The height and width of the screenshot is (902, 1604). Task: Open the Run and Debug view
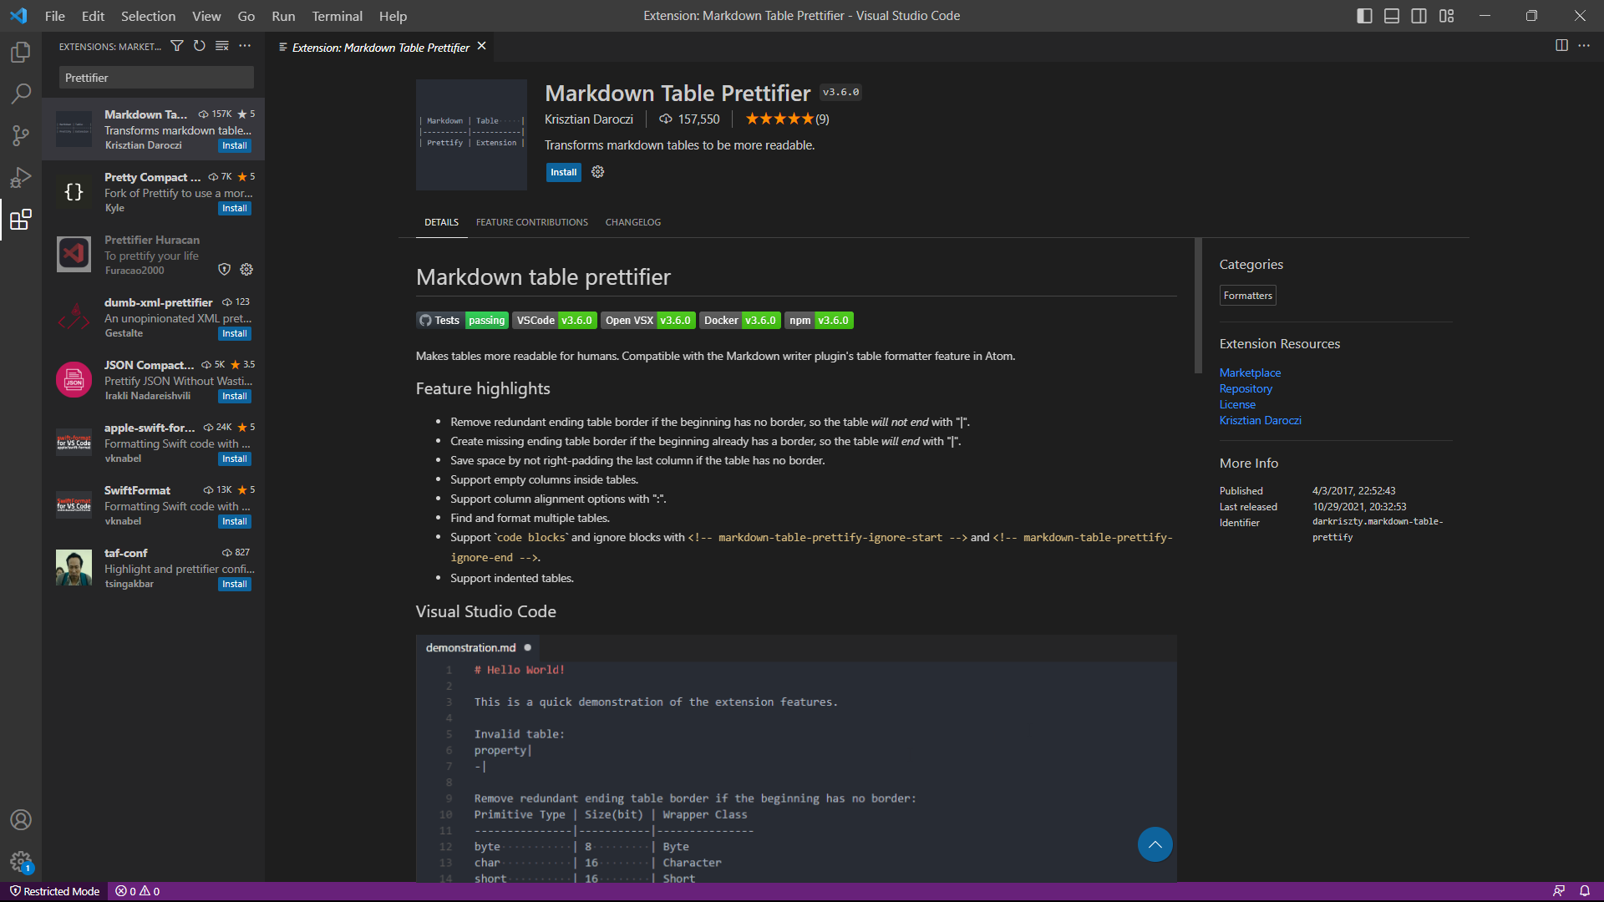(x=21, y=177)
